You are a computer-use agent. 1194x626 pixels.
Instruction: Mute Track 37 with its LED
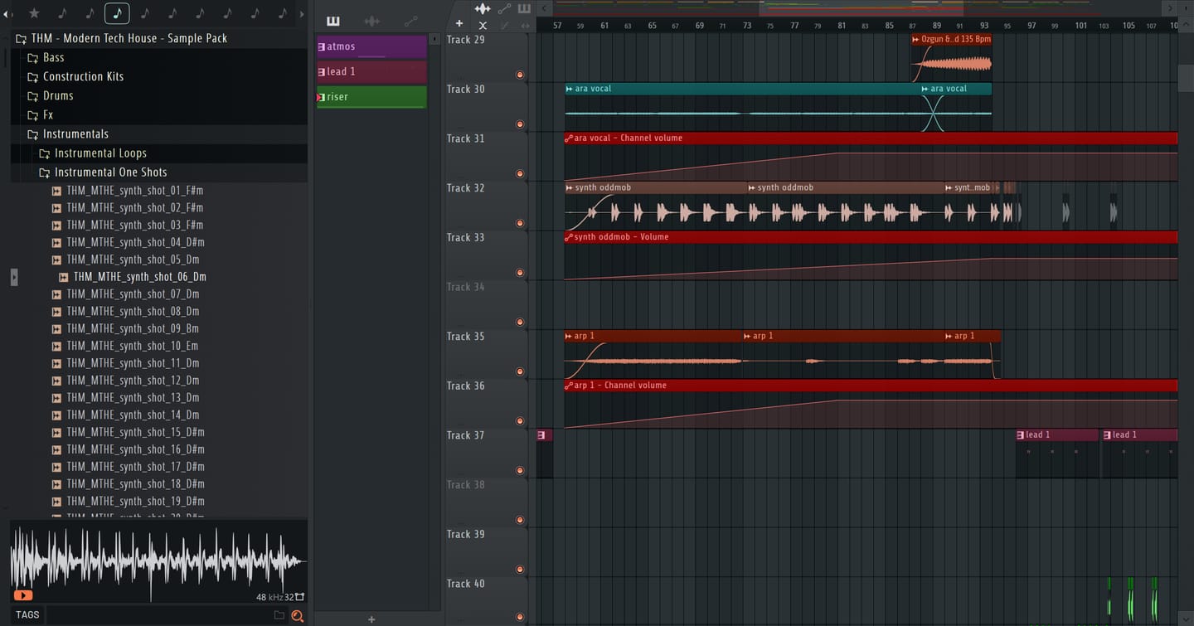tap(520, 471)
